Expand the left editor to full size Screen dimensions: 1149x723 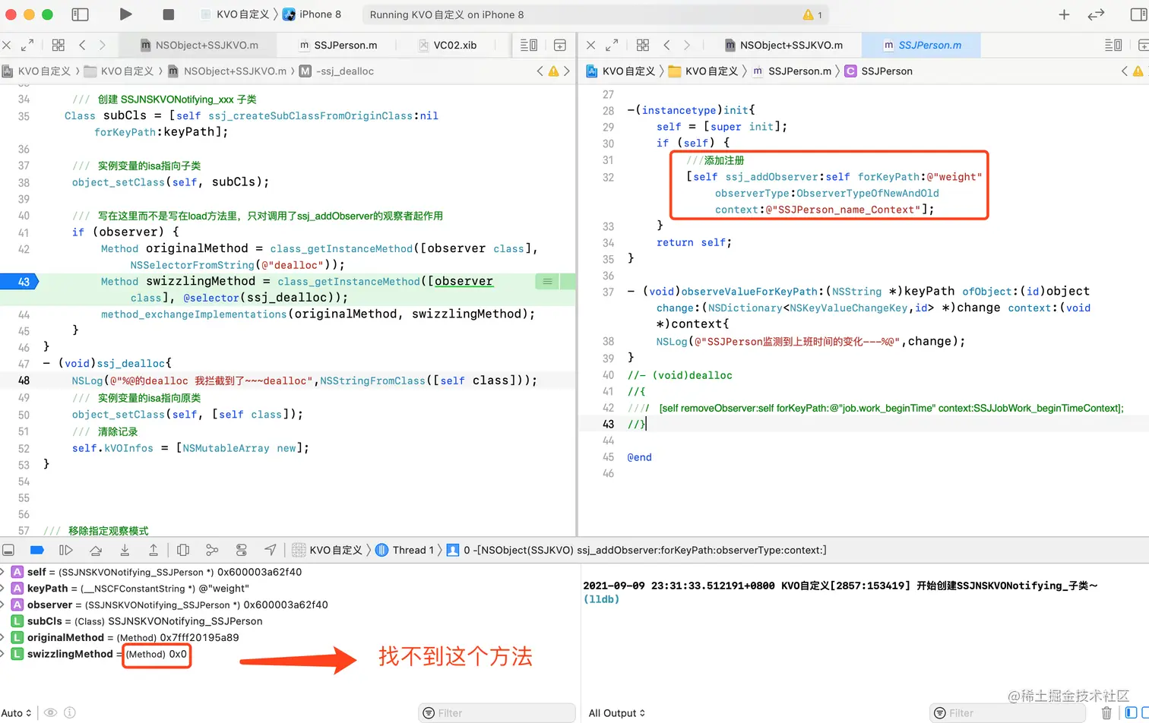click(x=27, y=45)
